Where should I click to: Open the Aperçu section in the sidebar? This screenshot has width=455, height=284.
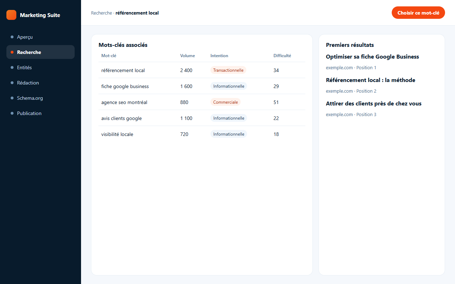point(41,37)
